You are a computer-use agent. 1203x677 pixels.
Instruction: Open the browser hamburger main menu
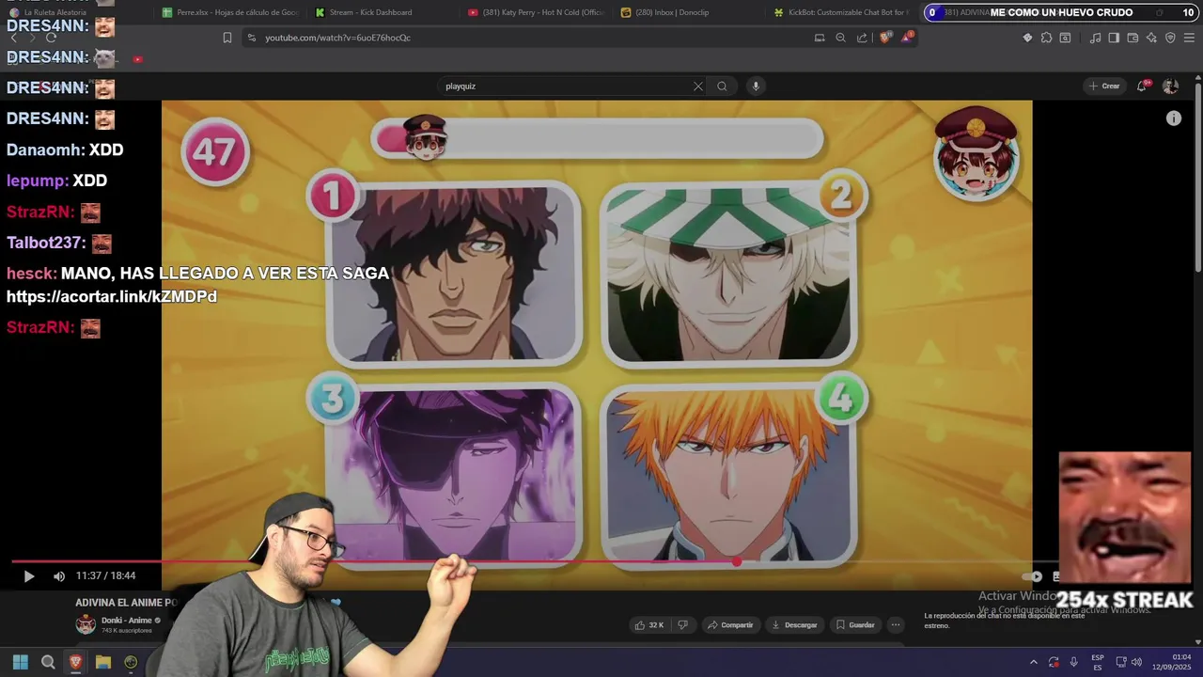point(1189,38)
